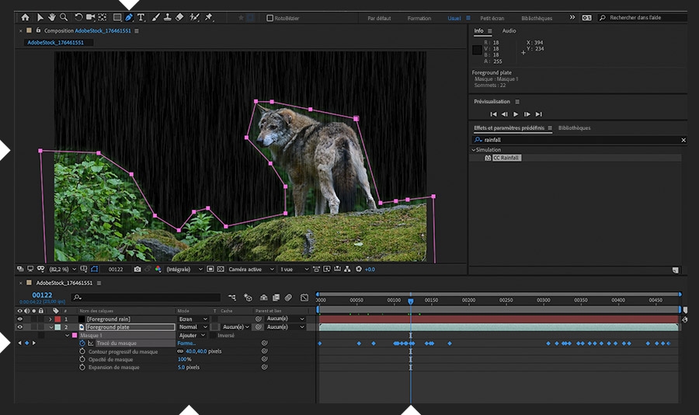Open the Ecran blending mode dropdown
The width and height of the screenshot is (699, 415).
click(193, 319)
